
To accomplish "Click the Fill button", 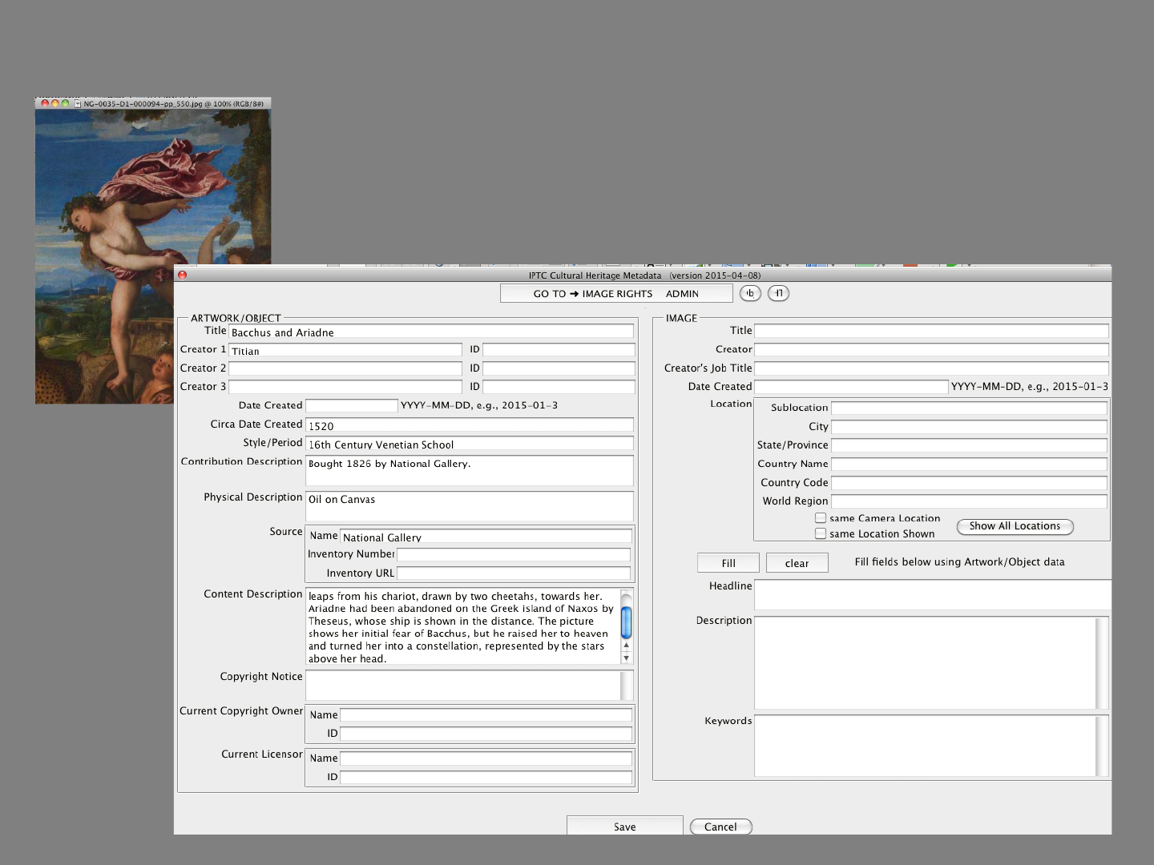I will pyautogui.click(x=728, y=563).
